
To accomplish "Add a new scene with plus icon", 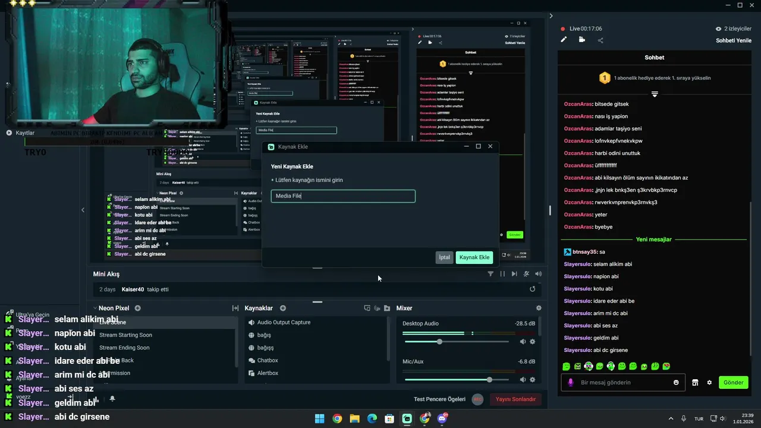I will point(138,308).
